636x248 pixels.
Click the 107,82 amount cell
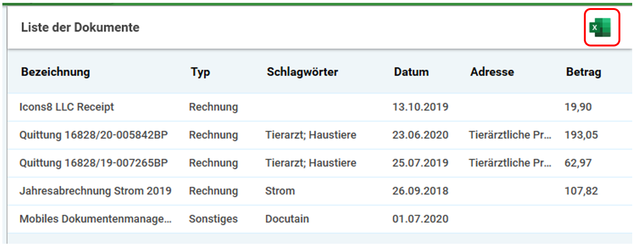[581, 191]
